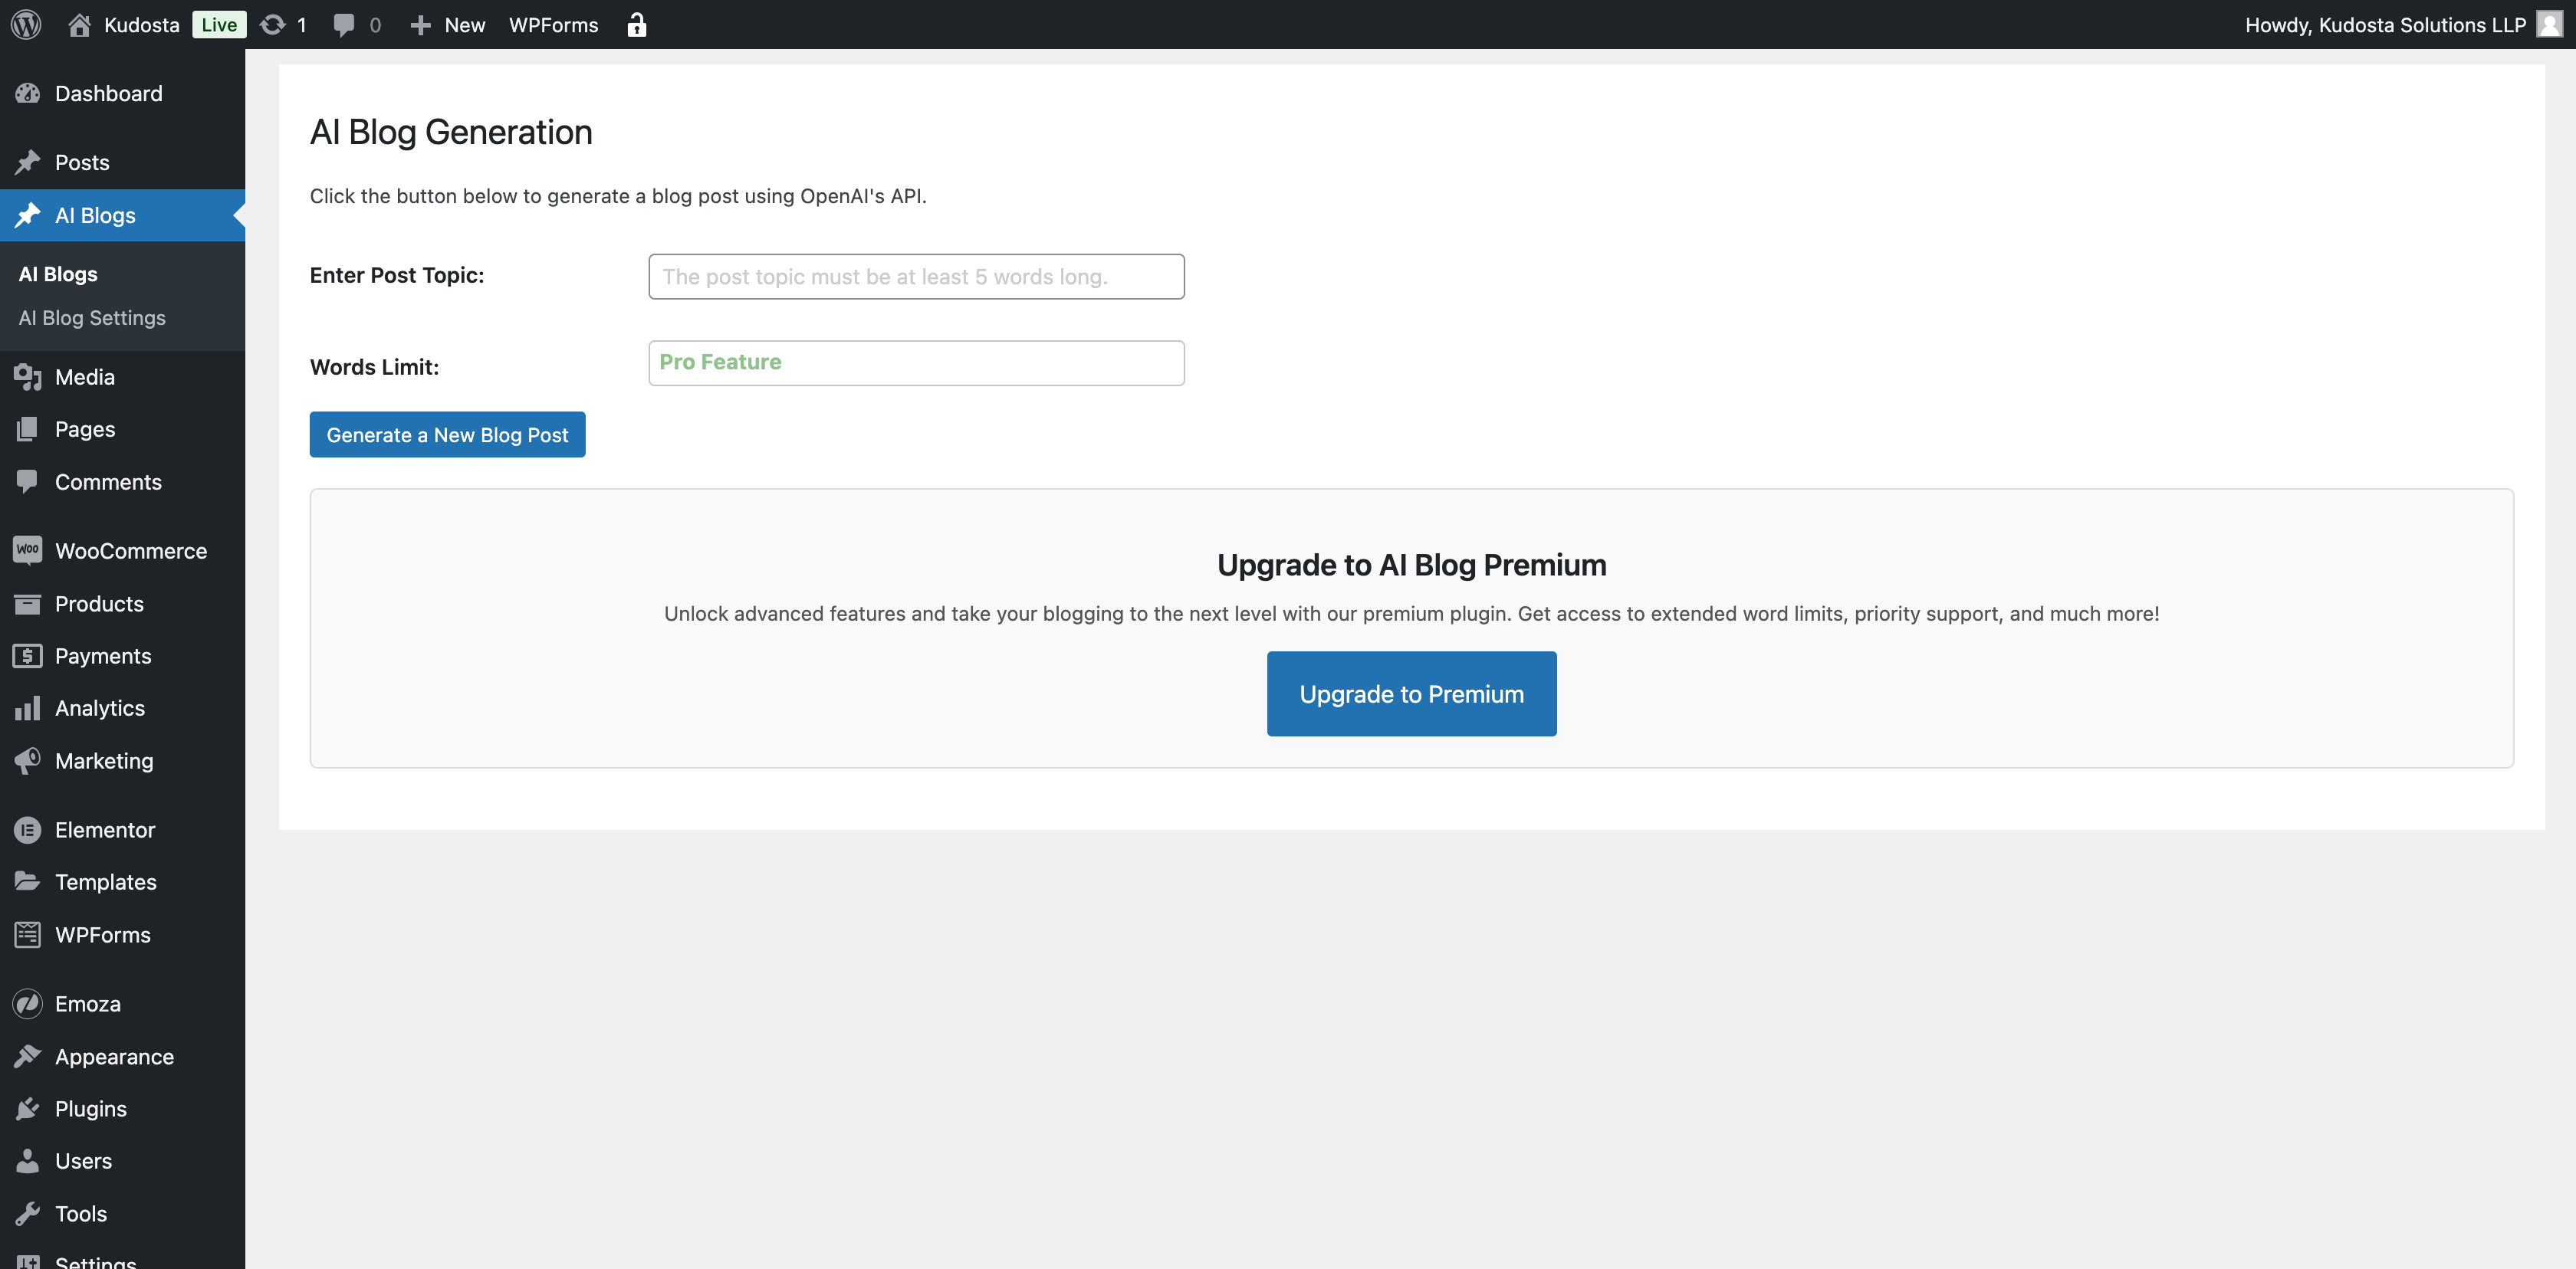
Task: Click the Elementor icon
Action: [28, 829]
